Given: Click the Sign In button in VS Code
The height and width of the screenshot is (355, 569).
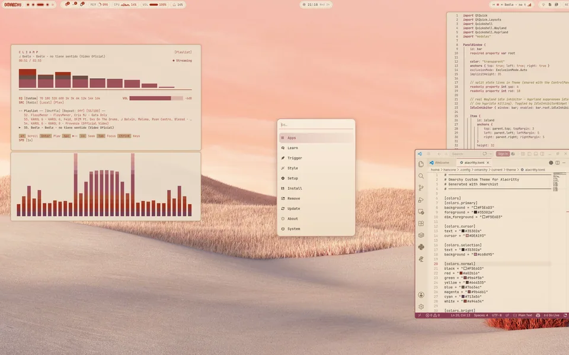Looking at the screenshot, I should click(x=503, y=154).
